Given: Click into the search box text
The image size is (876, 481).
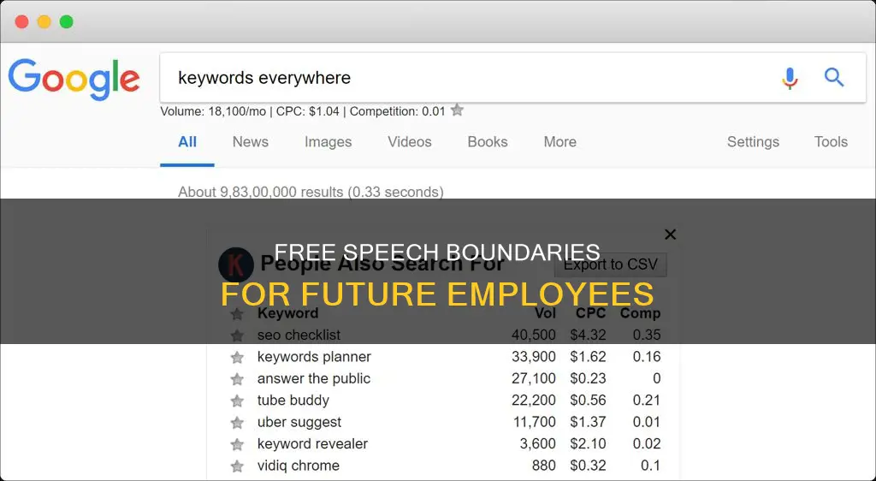Looking at the screenshot, I should coord(264,78).
